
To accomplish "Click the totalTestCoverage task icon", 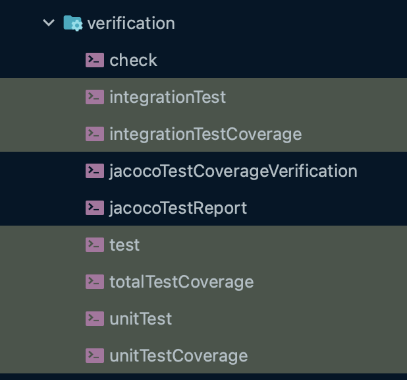I will 95,282.
